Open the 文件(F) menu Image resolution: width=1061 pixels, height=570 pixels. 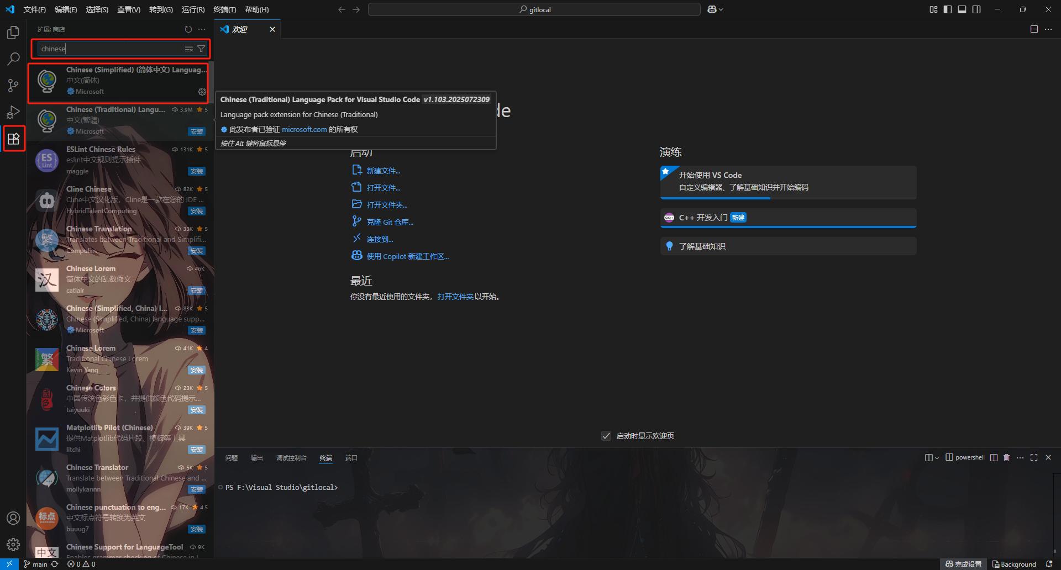click(35, 9)
